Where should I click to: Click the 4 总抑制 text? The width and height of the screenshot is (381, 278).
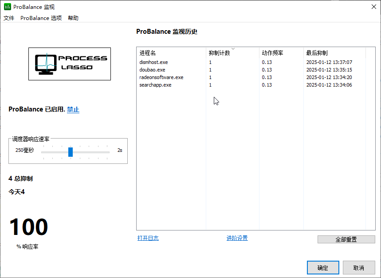20,179
